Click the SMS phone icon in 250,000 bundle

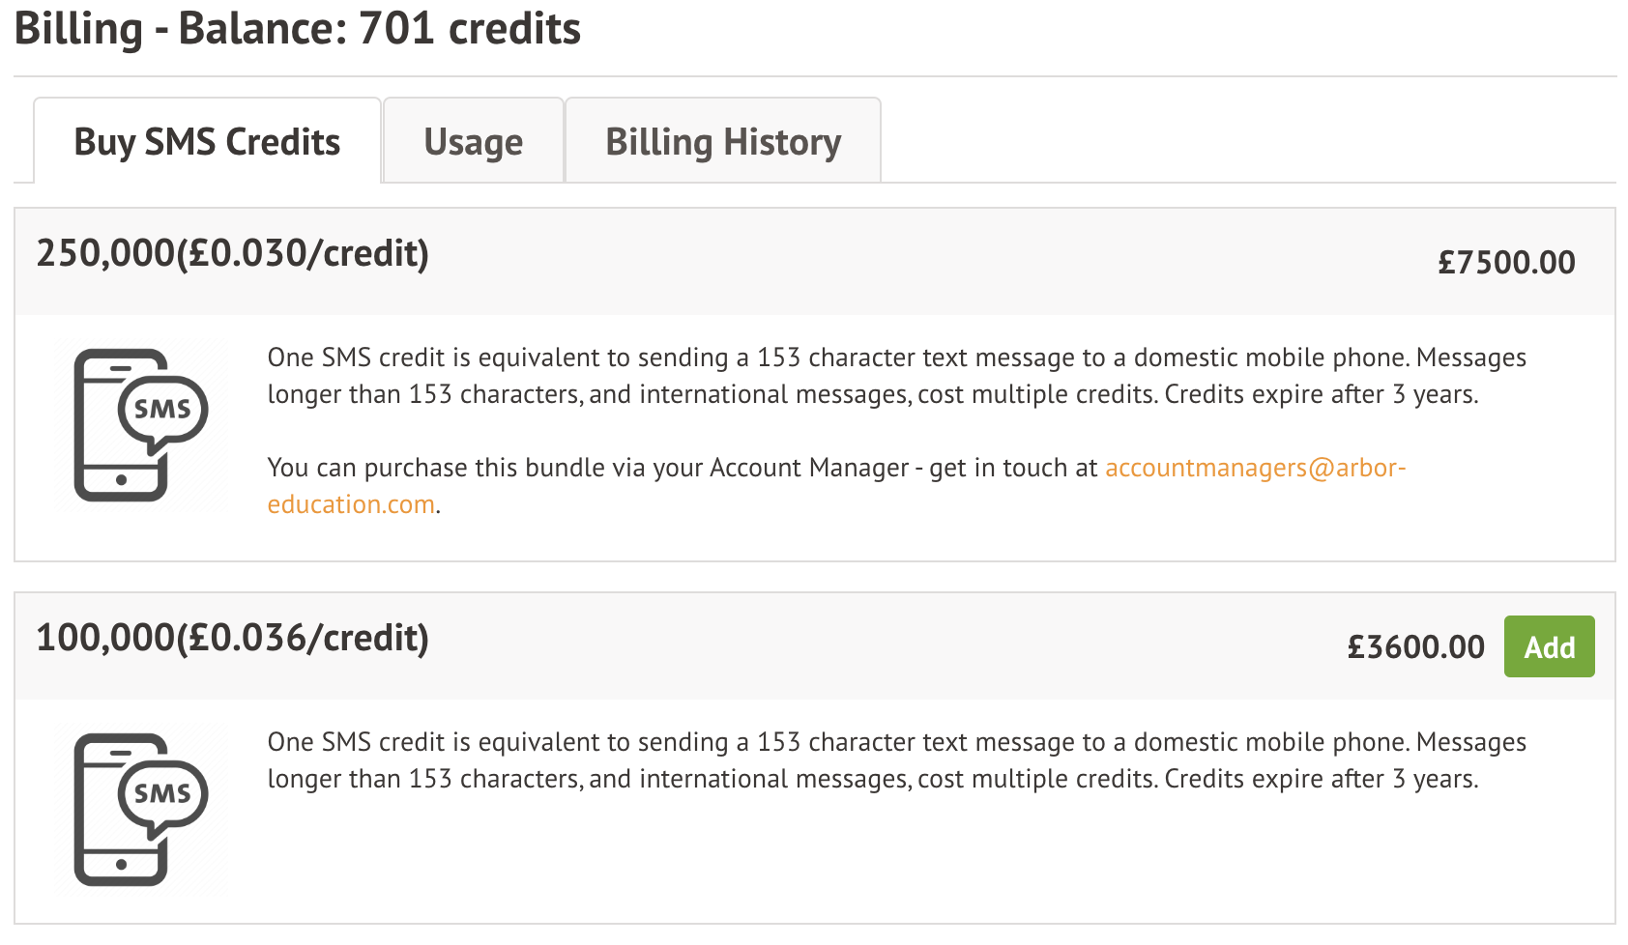point(140,425)
